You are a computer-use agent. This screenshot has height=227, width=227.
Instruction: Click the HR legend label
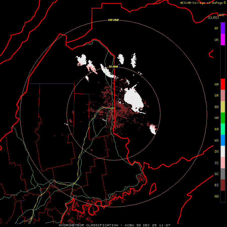pyautogui.click(x=216, y=118)
